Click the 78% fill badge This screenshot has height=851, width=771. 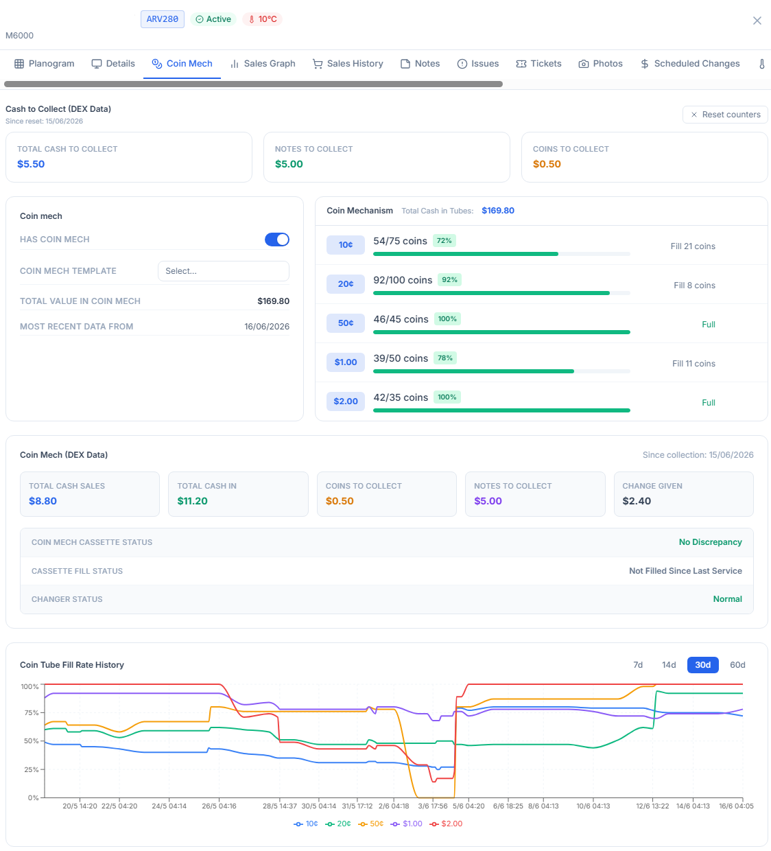[x=445, y=358]
